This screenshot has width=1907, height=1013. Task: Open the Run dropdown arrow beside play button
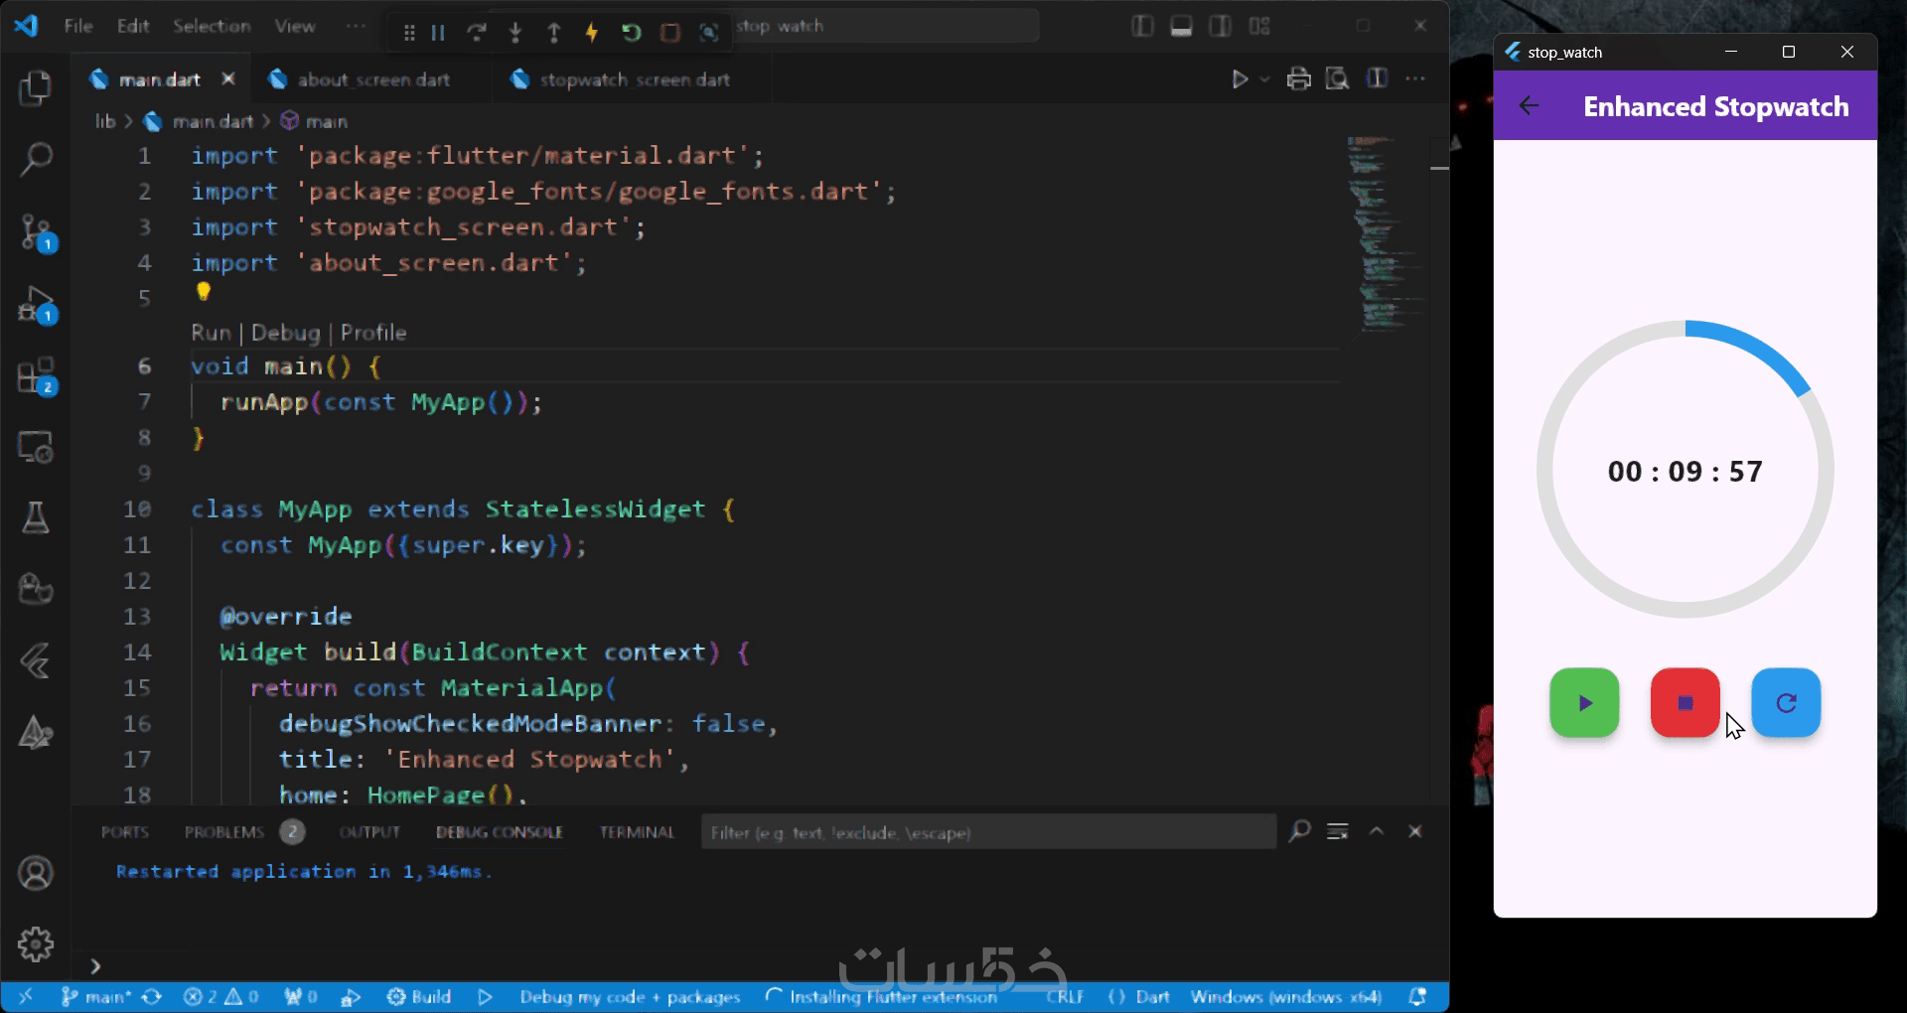[x=1264, y=78]
